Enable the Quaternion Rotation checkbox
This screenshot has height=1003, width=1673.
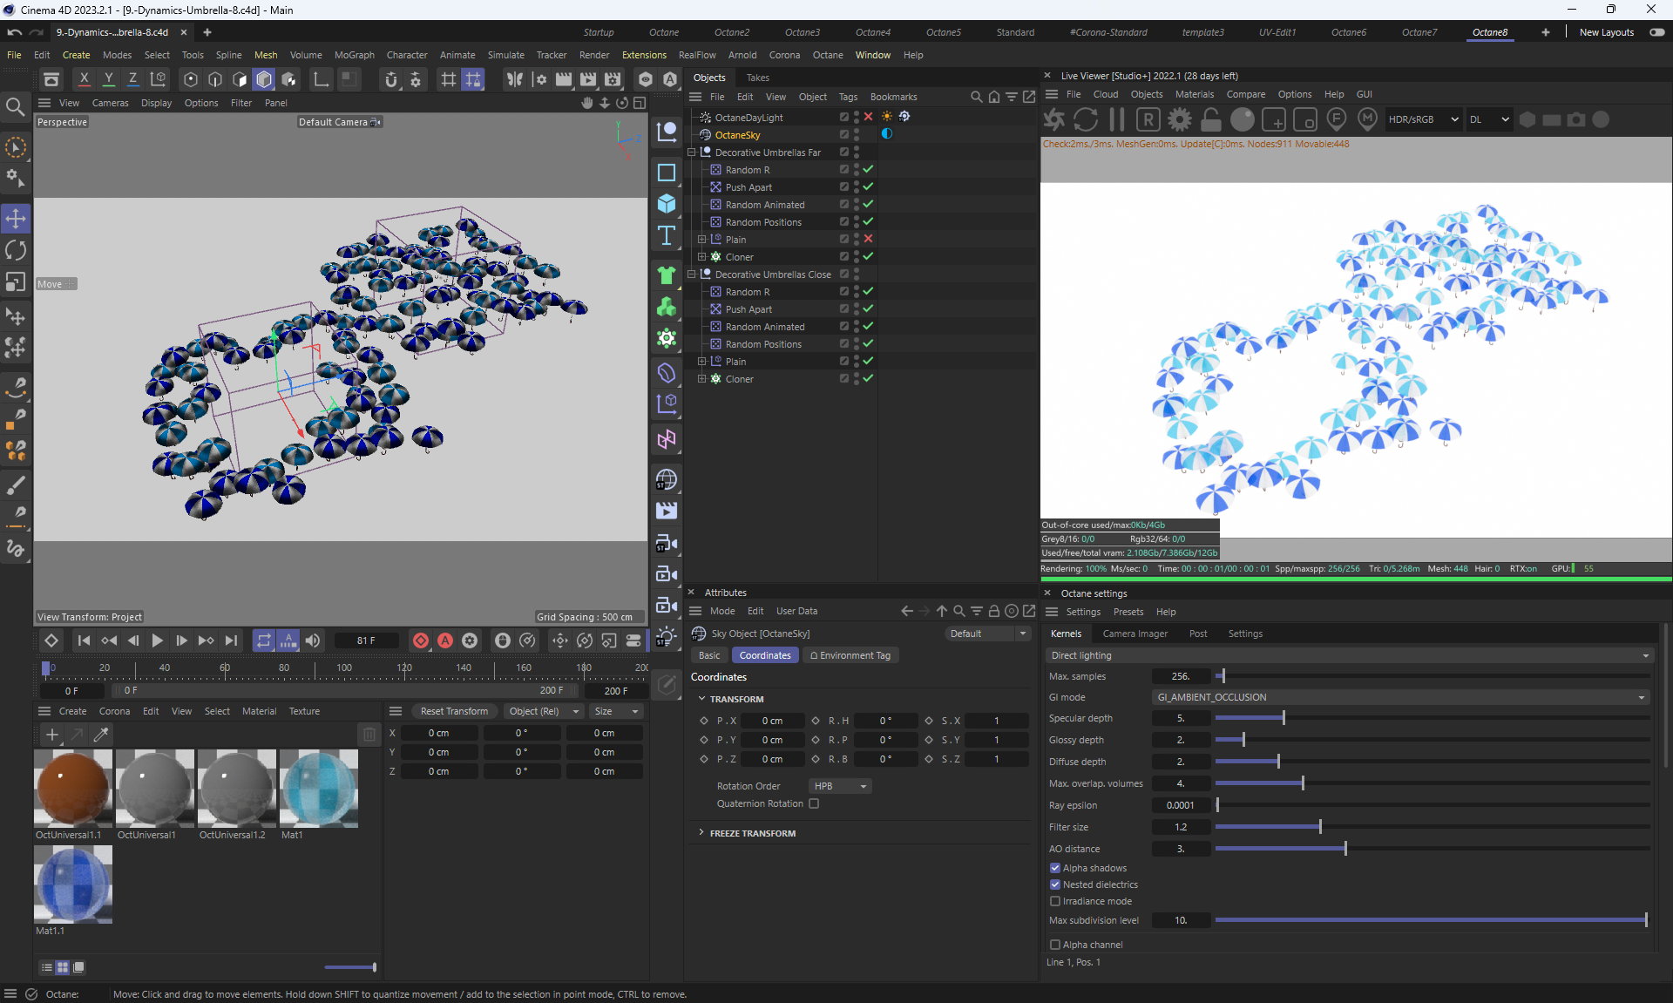[x=814, y=803]
